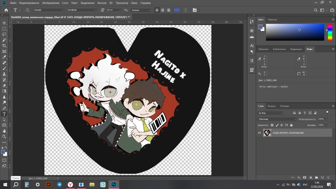
Task: Open the Type tool preset picker arrow
Action: (20, 10)
